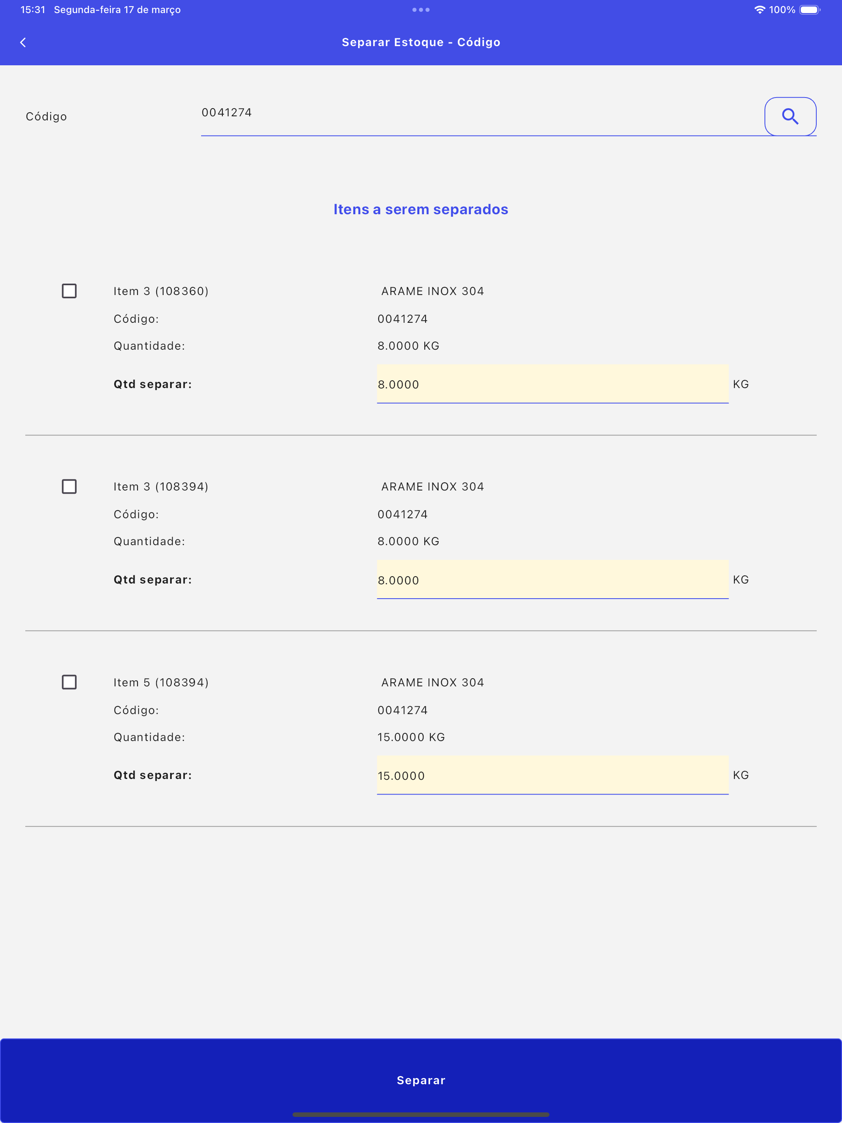Tap the Wi-Fi status icon
This screenshot has width=842, height=1123.
click(759, 10)
